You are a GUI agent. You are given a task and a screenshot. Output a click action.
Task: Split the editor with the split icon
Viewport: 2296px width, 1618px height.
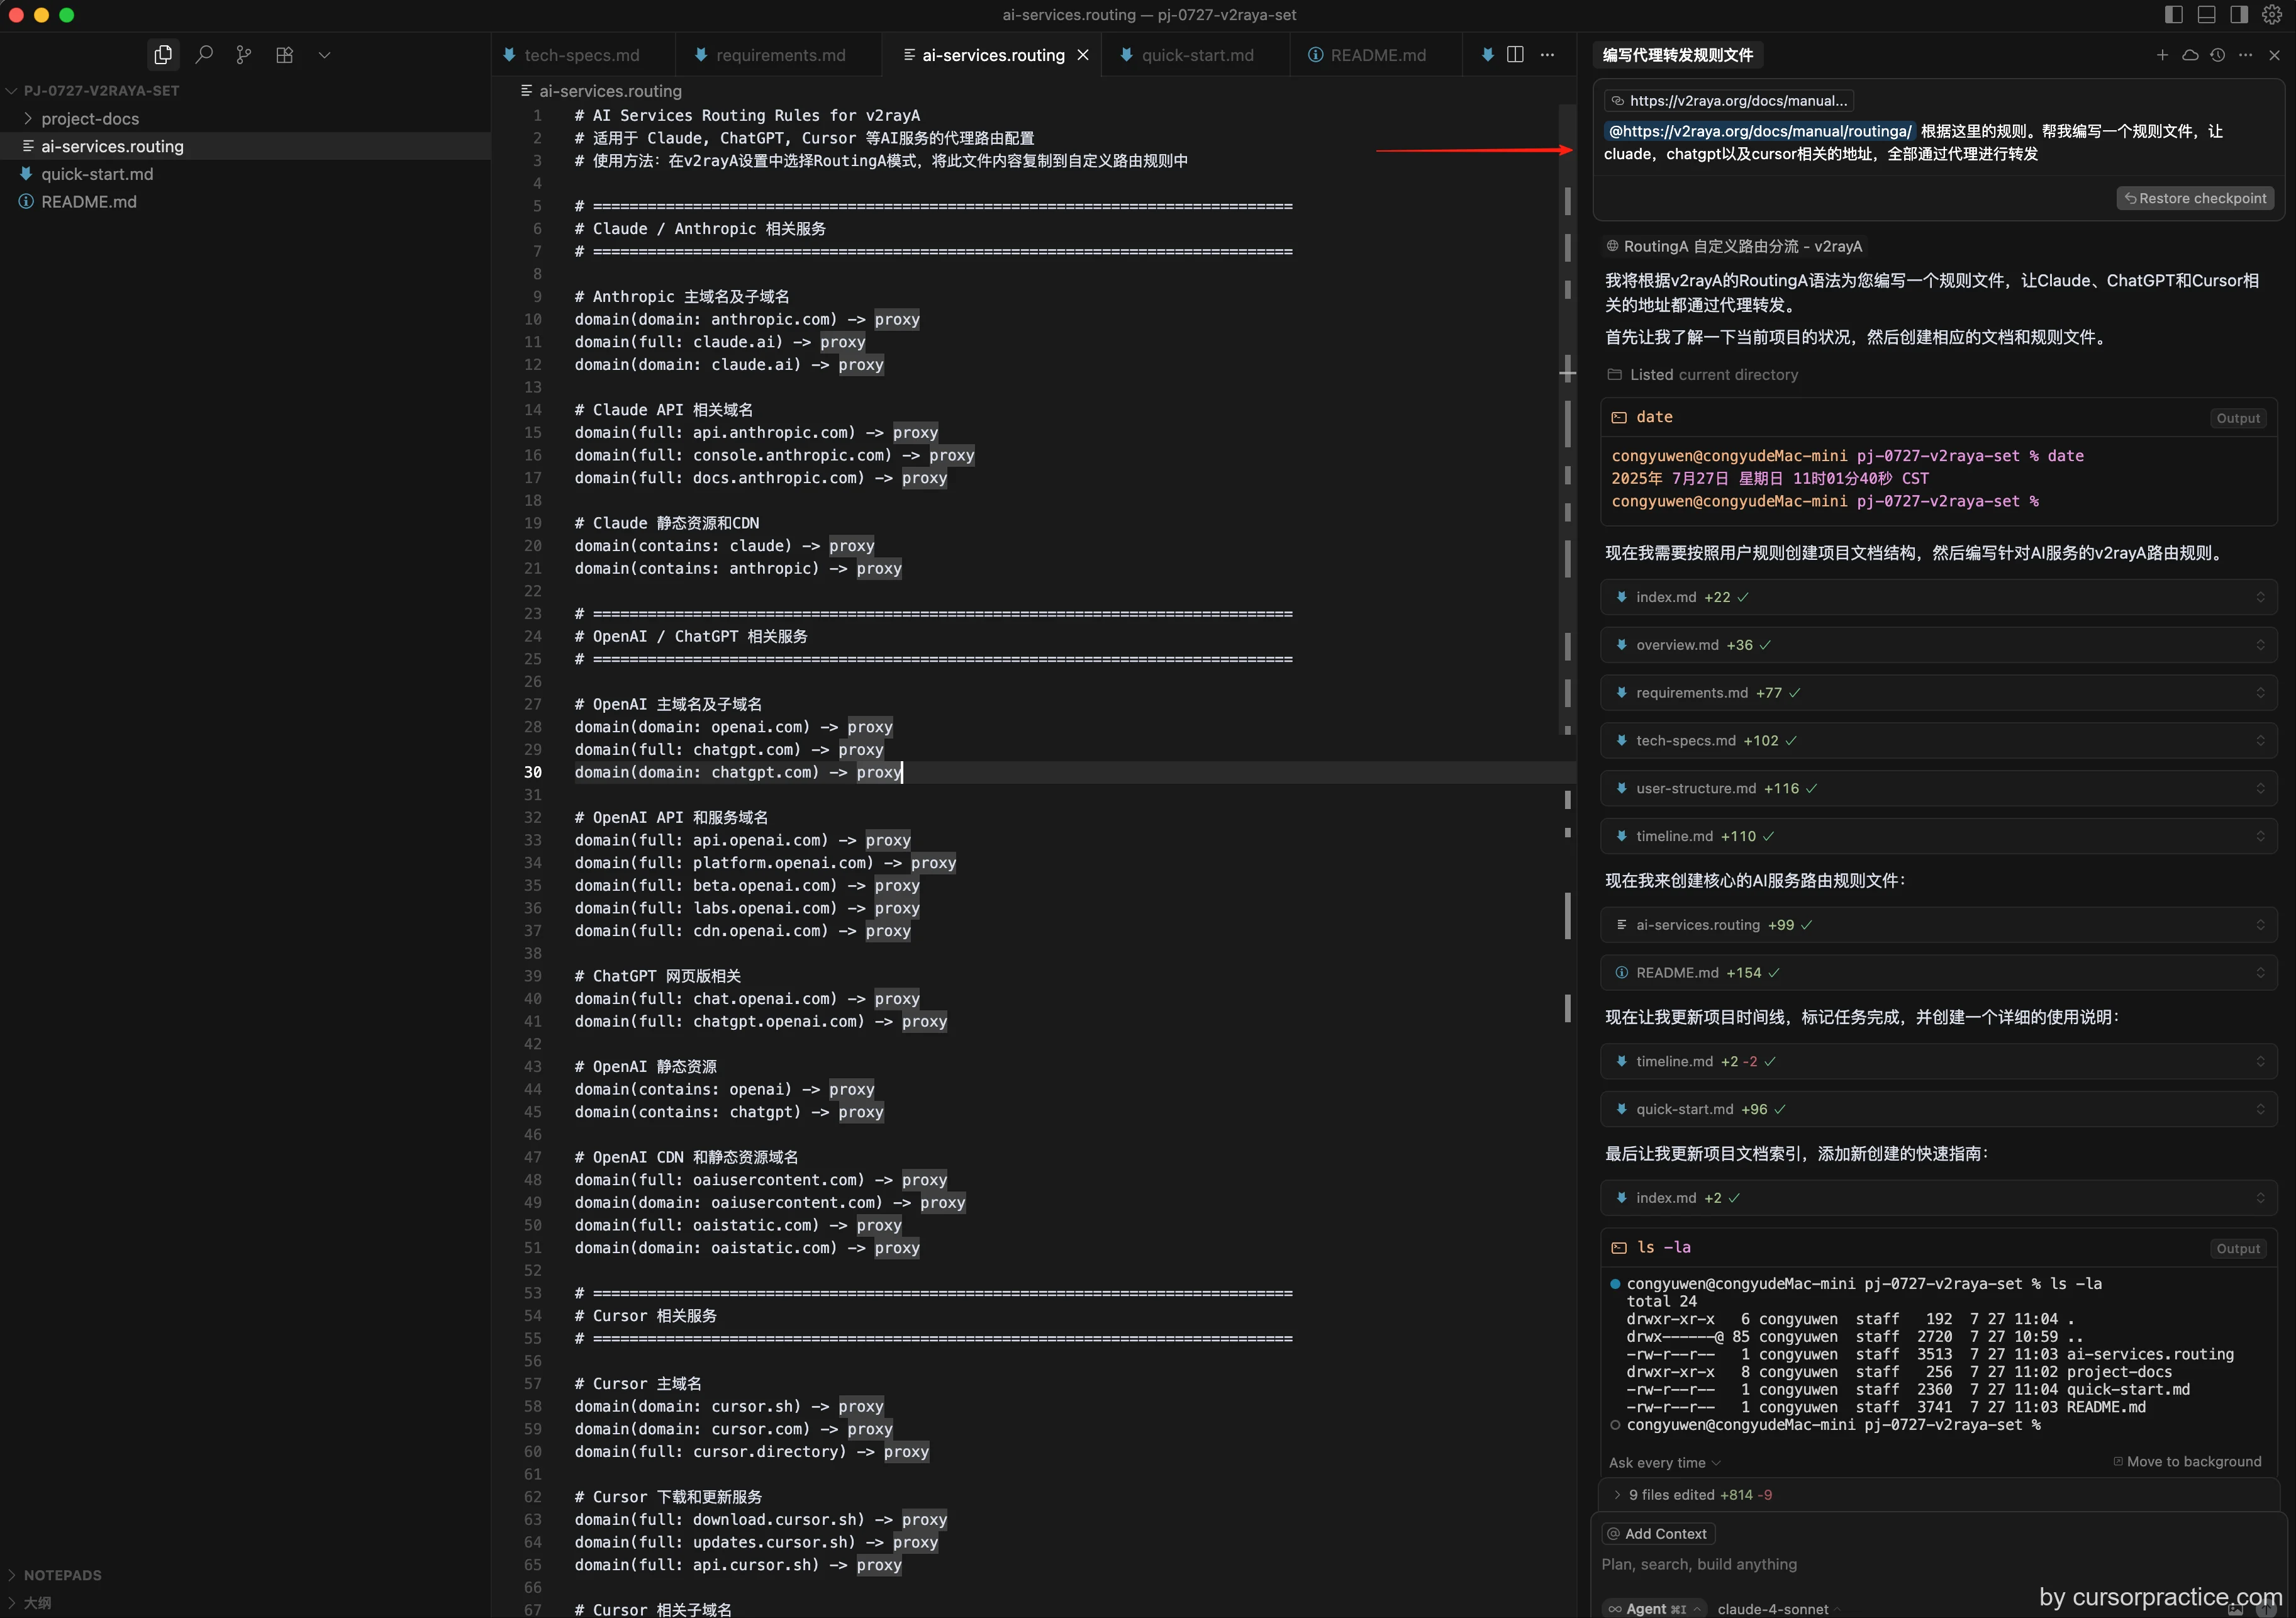pos(1515,55)
